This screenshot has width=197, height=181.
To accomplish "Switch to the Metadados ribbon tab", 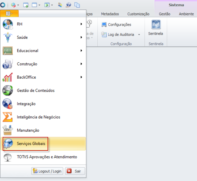I will click(x=110, y=14).
